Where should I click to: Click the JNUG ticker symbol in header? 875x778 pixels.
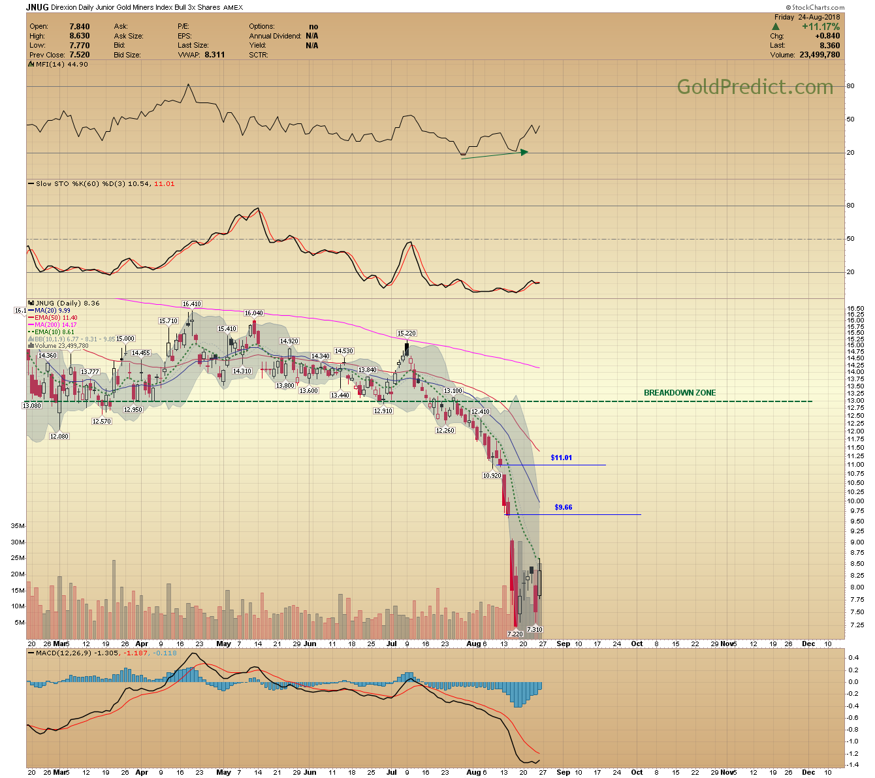pyautogui.click(x=37, y=8)
